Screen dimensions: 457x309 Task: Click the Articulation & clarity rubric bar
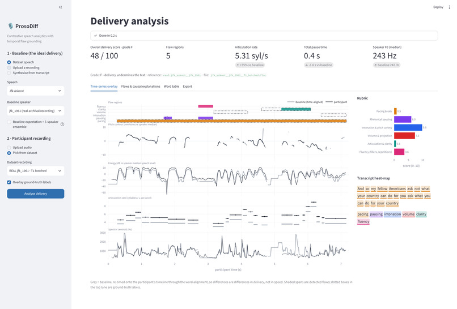(395, 144)
